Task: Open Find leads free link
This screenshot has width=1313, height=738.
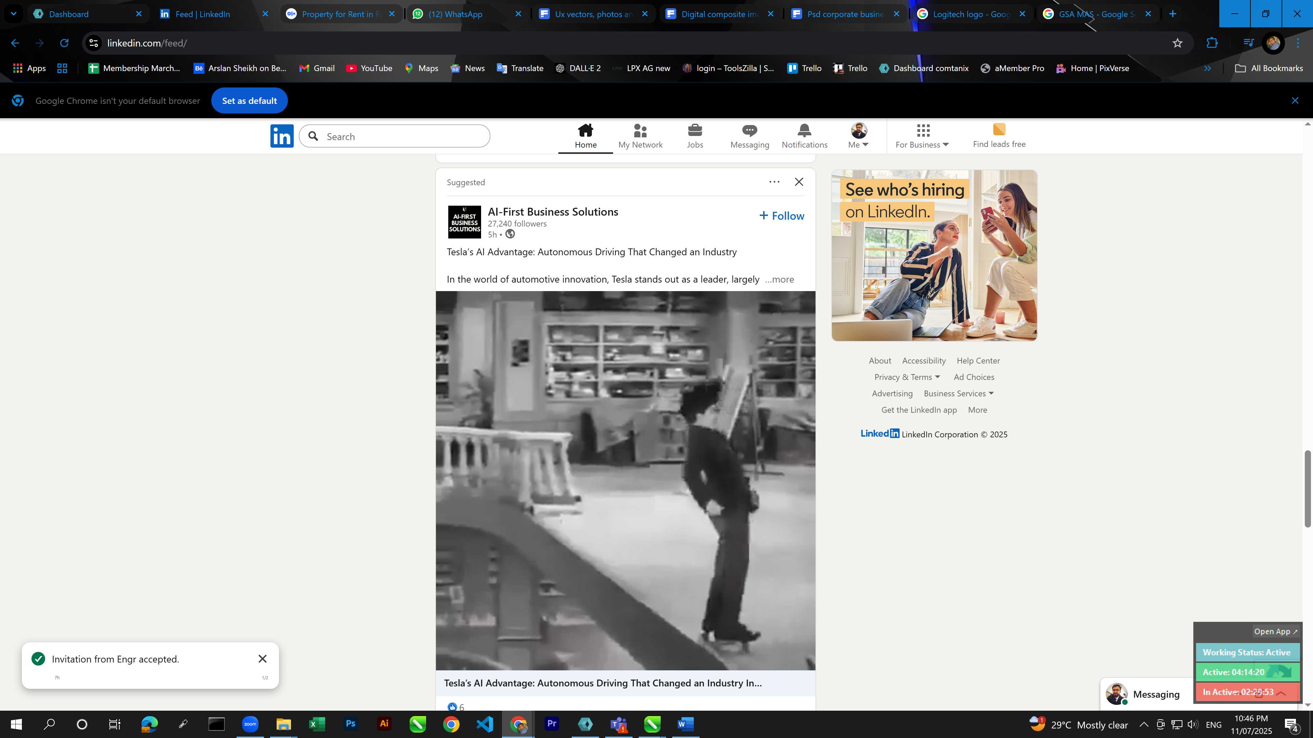Action: [998, 136]
